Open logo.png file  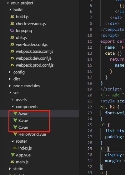(x=24, y=31)
